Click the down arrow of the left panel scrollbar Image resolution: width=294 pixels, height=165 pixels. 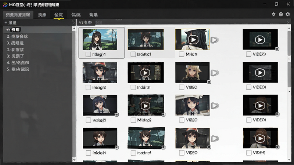click(74, 160)
